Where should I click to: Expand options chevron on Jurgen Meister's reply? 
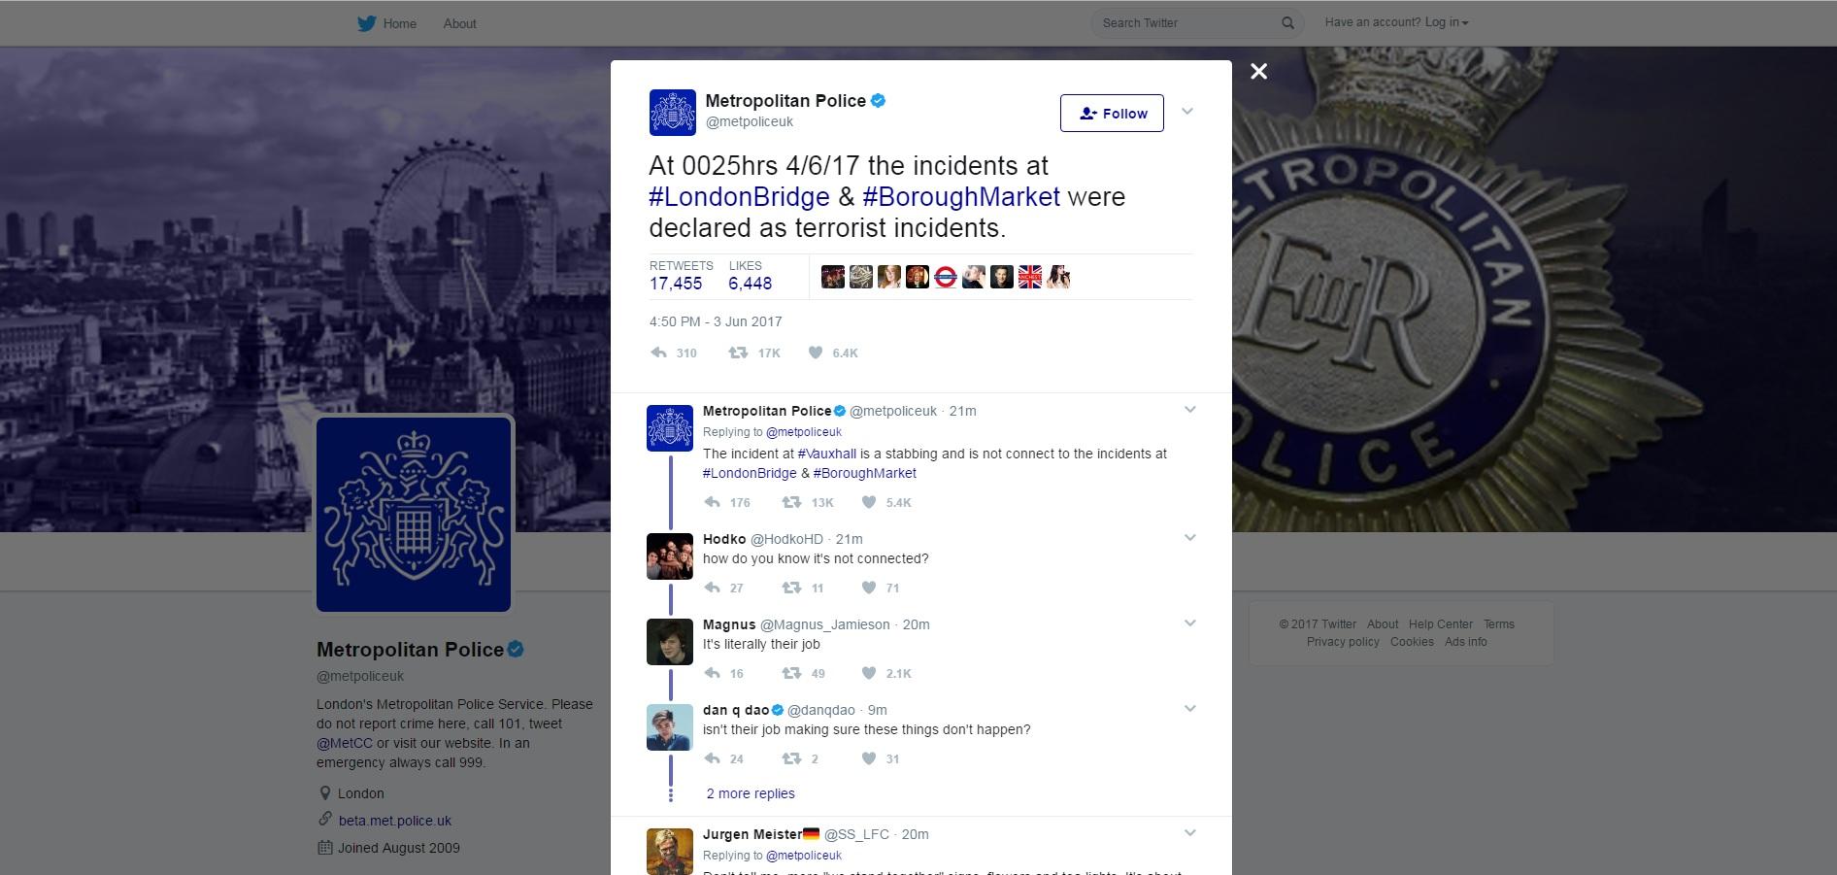1189,833
